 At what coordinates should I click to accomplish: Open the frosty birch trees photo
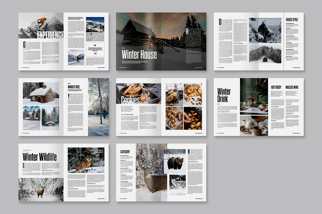[x=98, y=107]
